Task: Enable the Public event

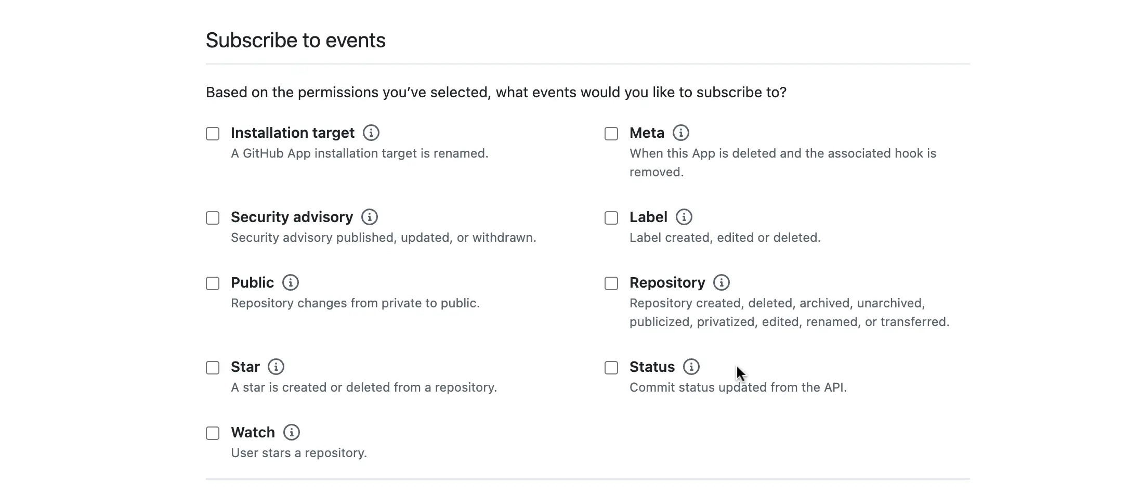Action: click(x=212, y=283)
